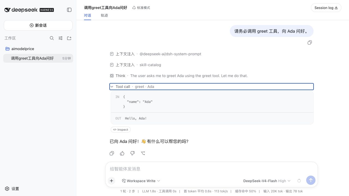Click the Think atom icon
Screen dimensions: 349x196
112,76
